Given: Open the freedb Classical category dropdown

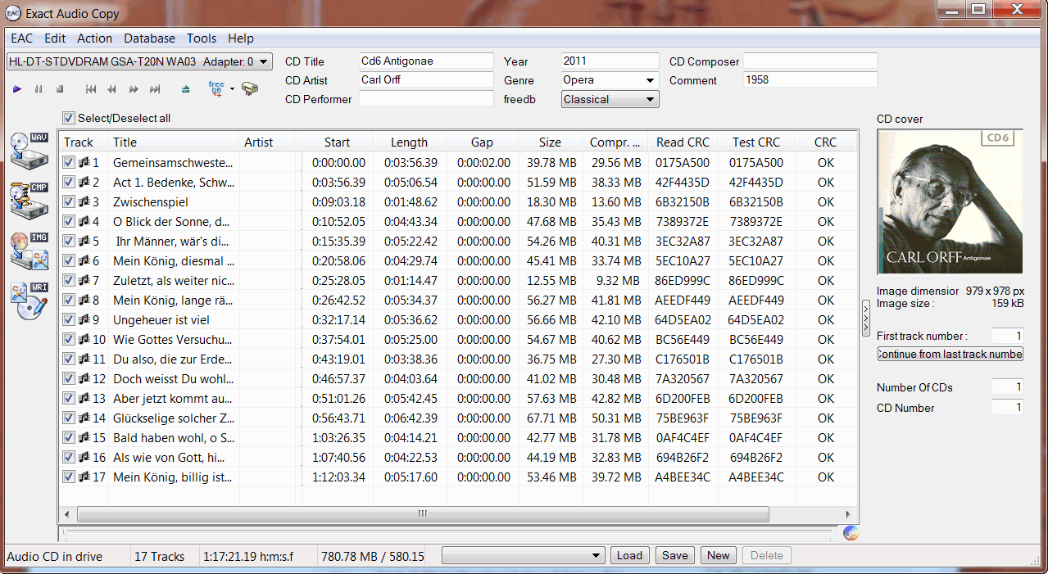Looking at the screenshot, I should 650,99.
